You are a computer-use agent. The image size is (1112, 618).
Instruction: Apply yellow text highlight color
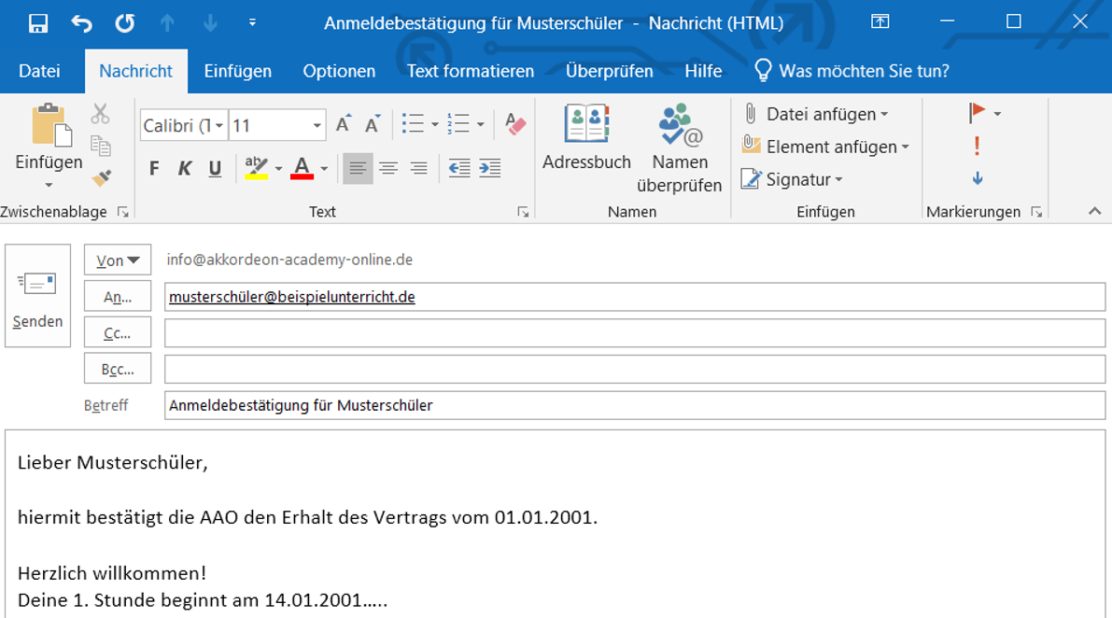(256, 169)
